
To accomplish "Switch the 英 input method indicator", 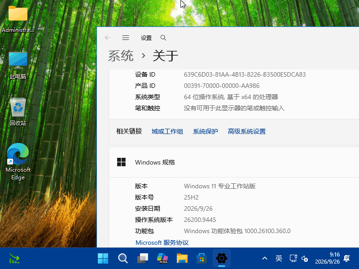I will coord(279,259).
